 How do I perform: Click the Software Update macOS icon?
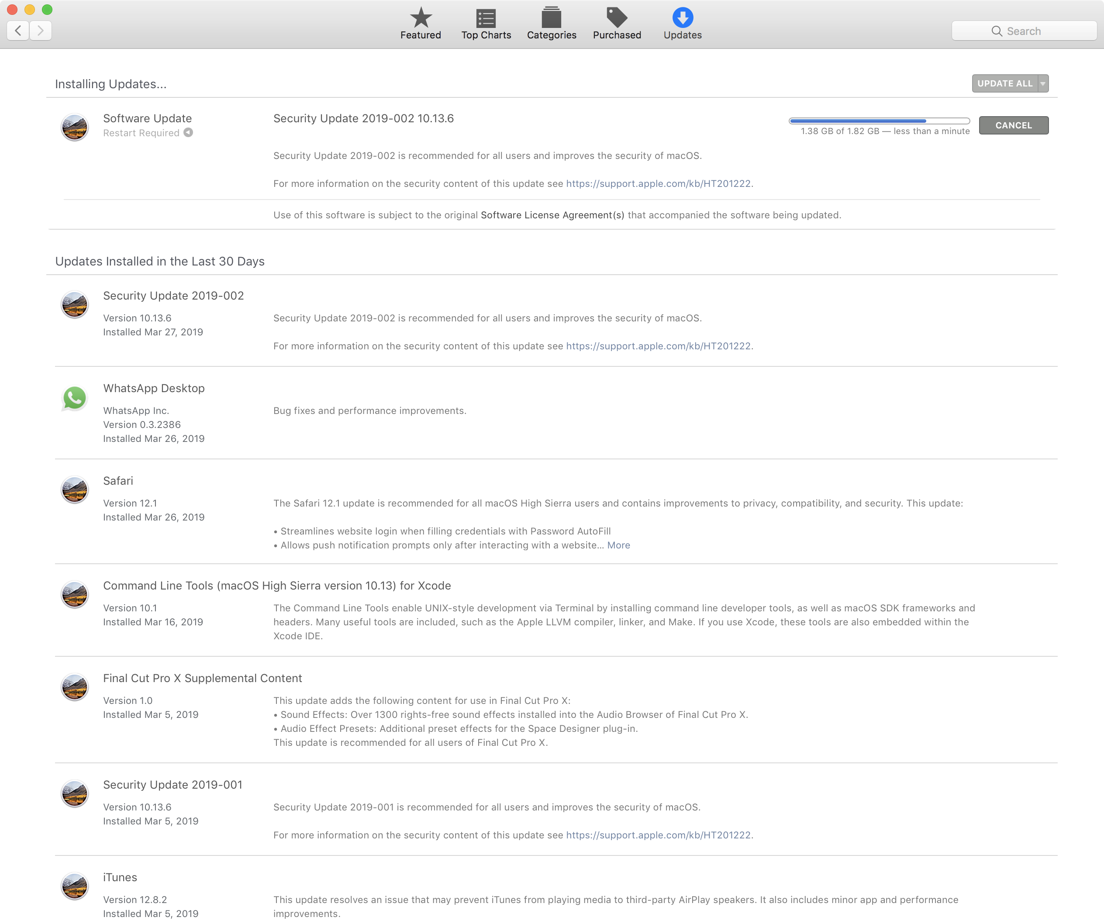tap(75, 127)
